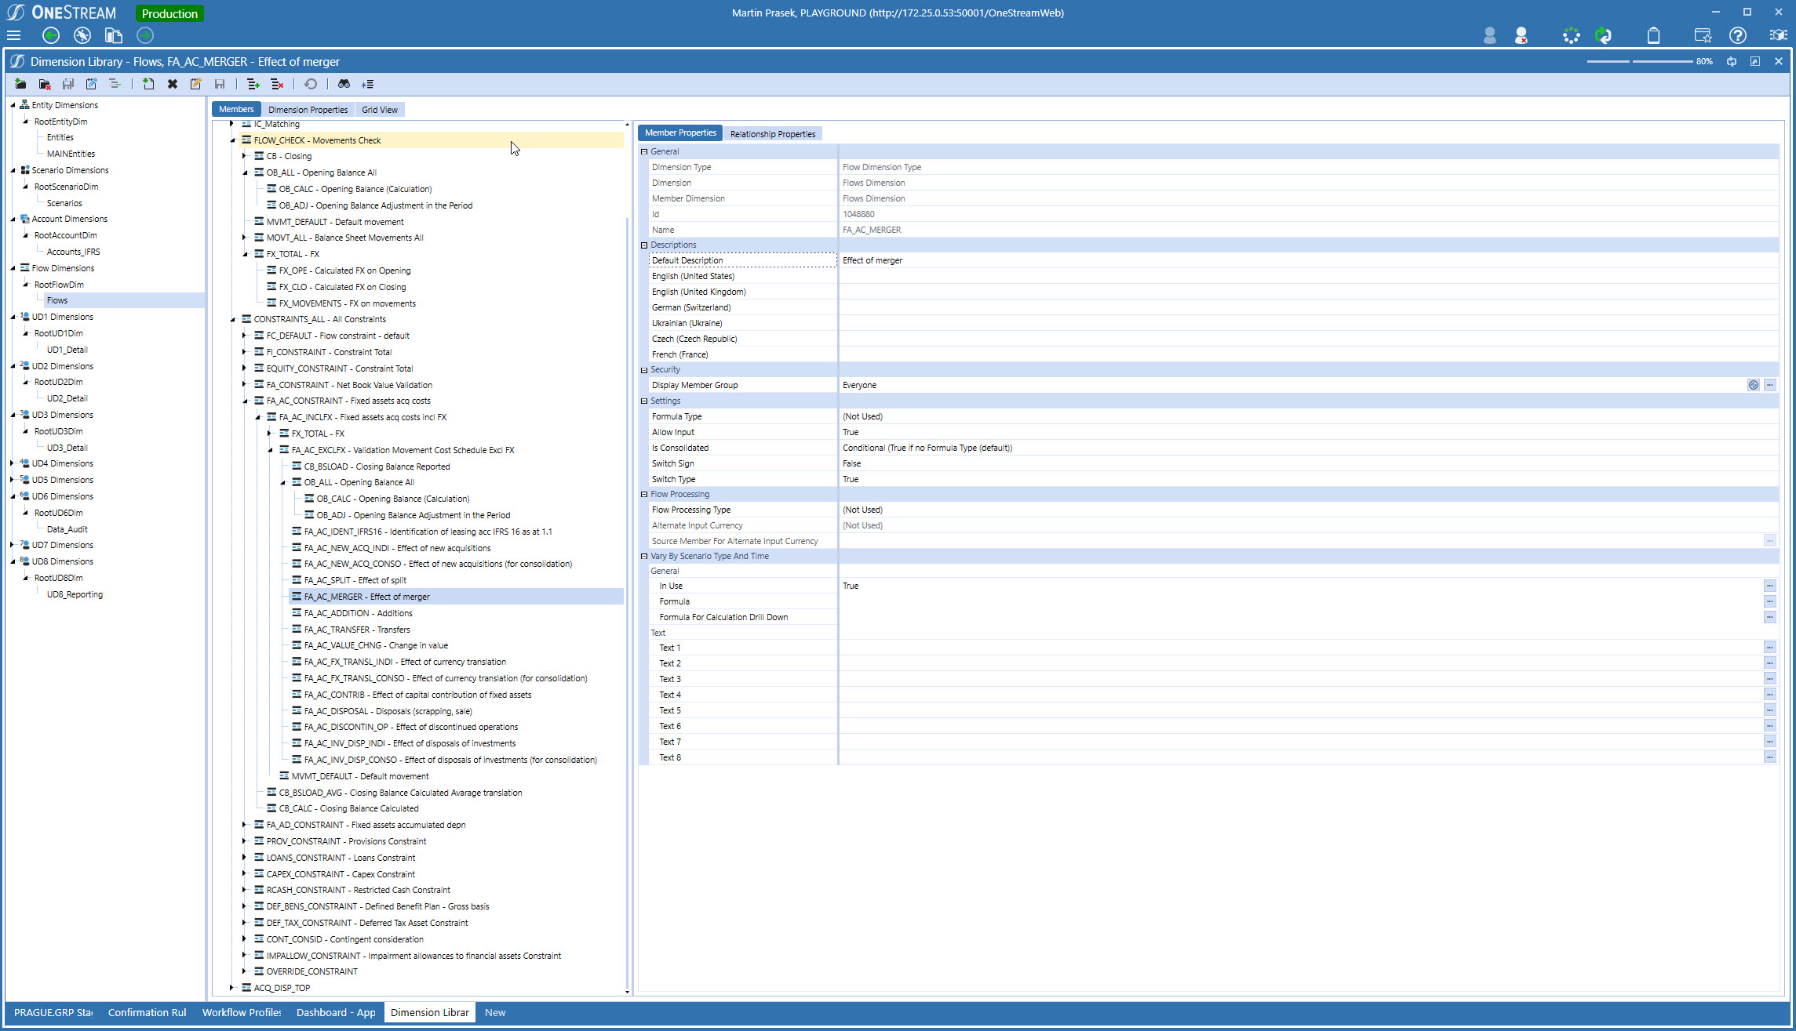Viewport: 1796px width, 1031px height.
Task: Open the Grid View tab
Action: pos(379,110)
